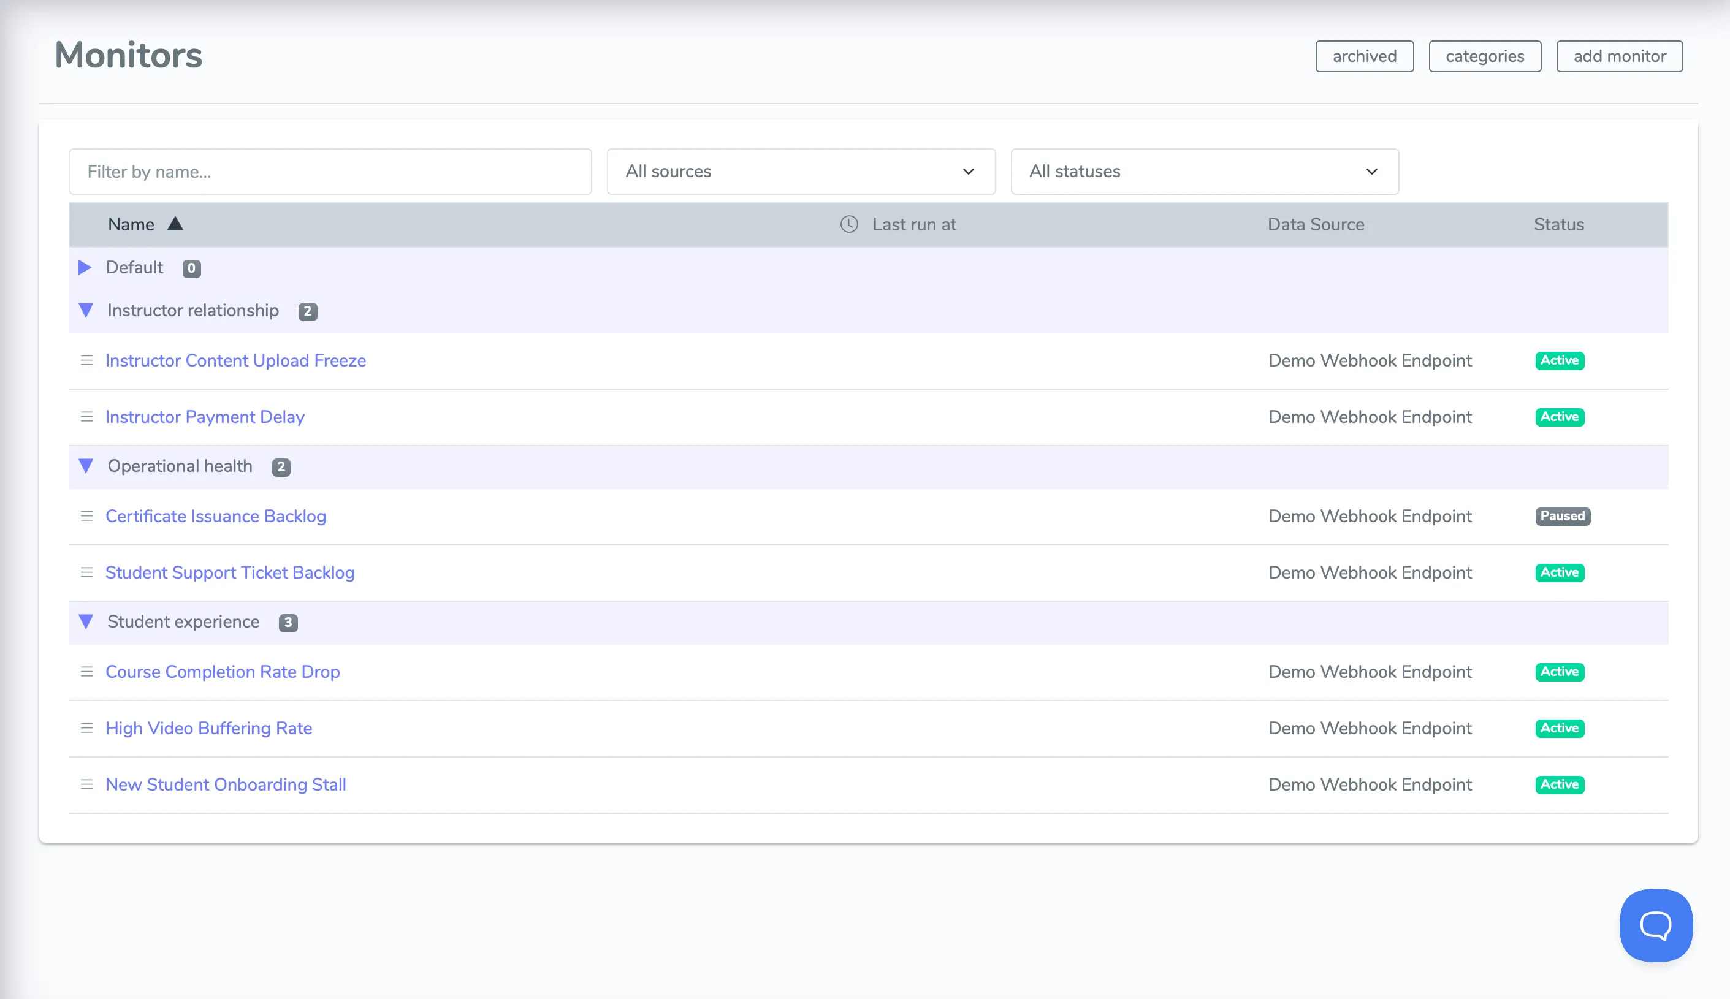The height and width of the screenshot is (999, 1730).
Task: Click the archived button
Action: point(1363,56)
